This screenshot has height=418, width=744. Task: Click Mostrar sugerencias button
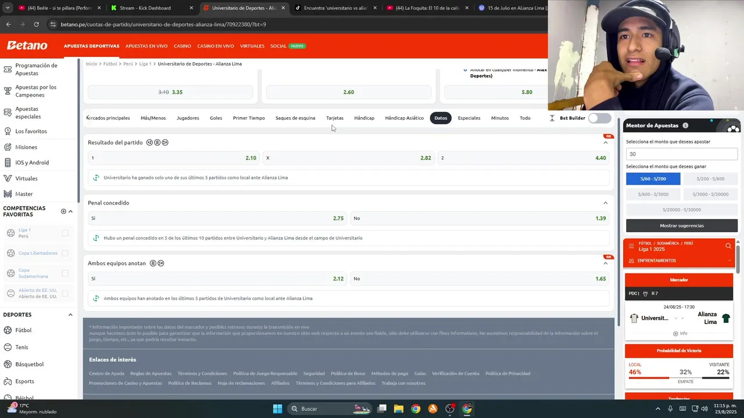pyautogui.click(x=682, y=225)
